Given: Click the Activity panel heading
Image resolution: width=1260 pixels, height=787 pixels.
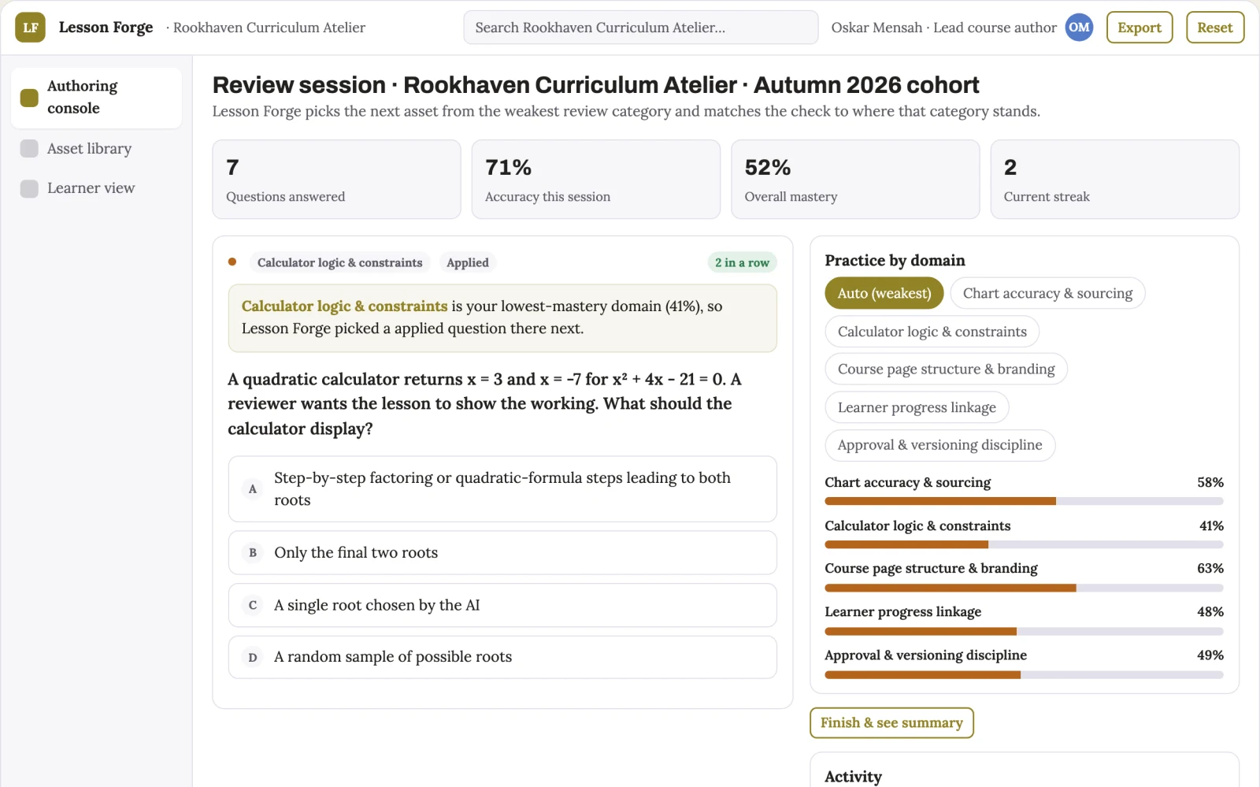Looking at the screenshot, I should click(x=853, y=777).
